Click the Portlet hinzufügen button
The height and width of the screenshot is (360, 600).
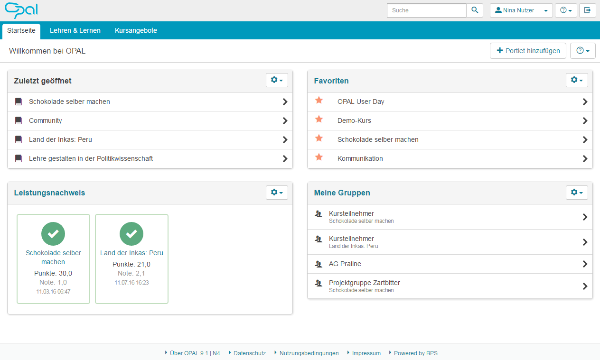pos(528,51)
